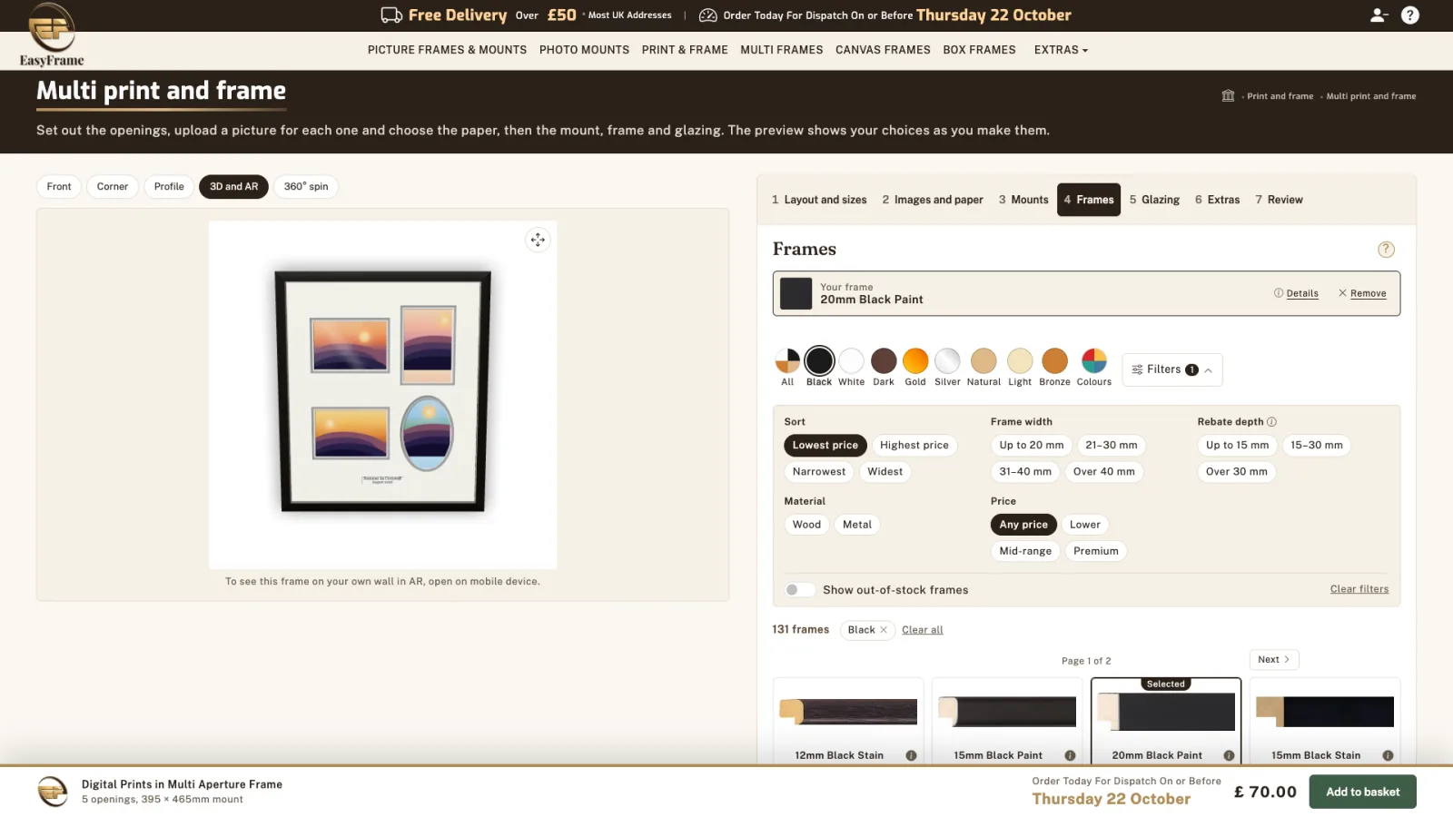Viewport: 1453px width, 817px height.
Task: Click the Rebate depth info icon
Action: click(x=1271, y=422)
